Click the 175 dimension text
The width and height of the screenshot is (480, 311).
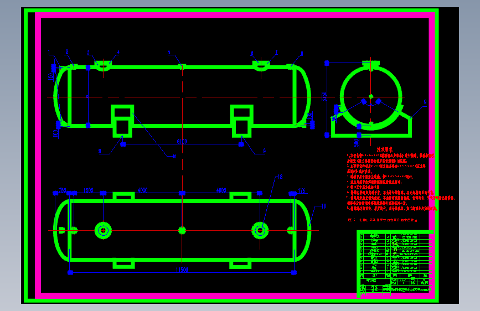click(302, 191)
